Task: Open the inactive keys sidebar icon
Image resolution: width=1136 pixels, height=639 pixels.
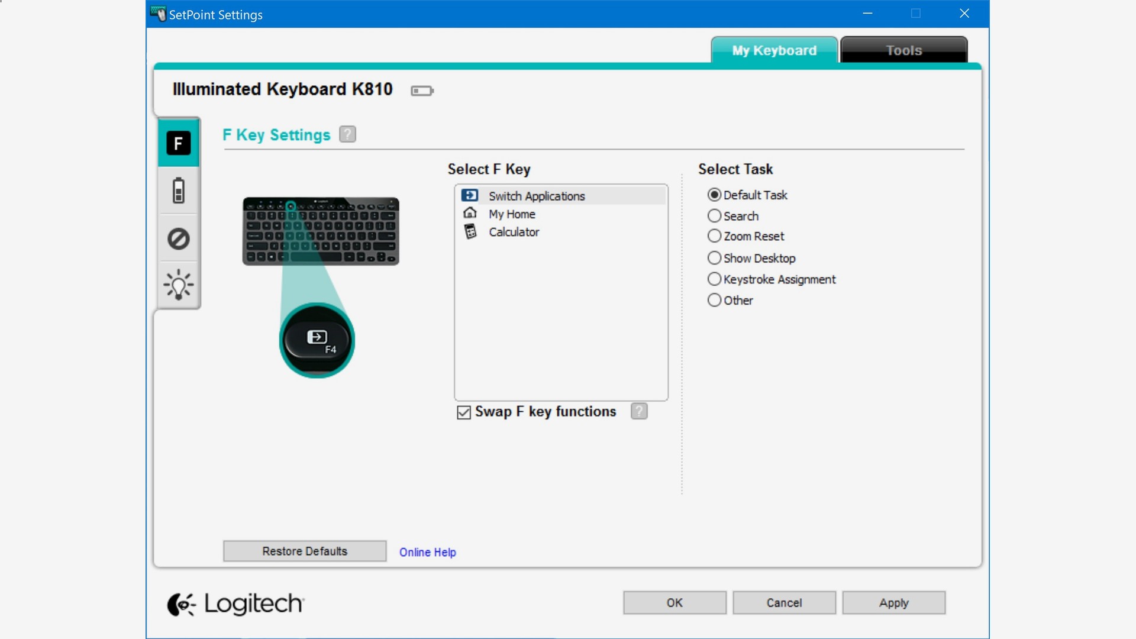Action: pyautogui.click(x=178, y=238)
